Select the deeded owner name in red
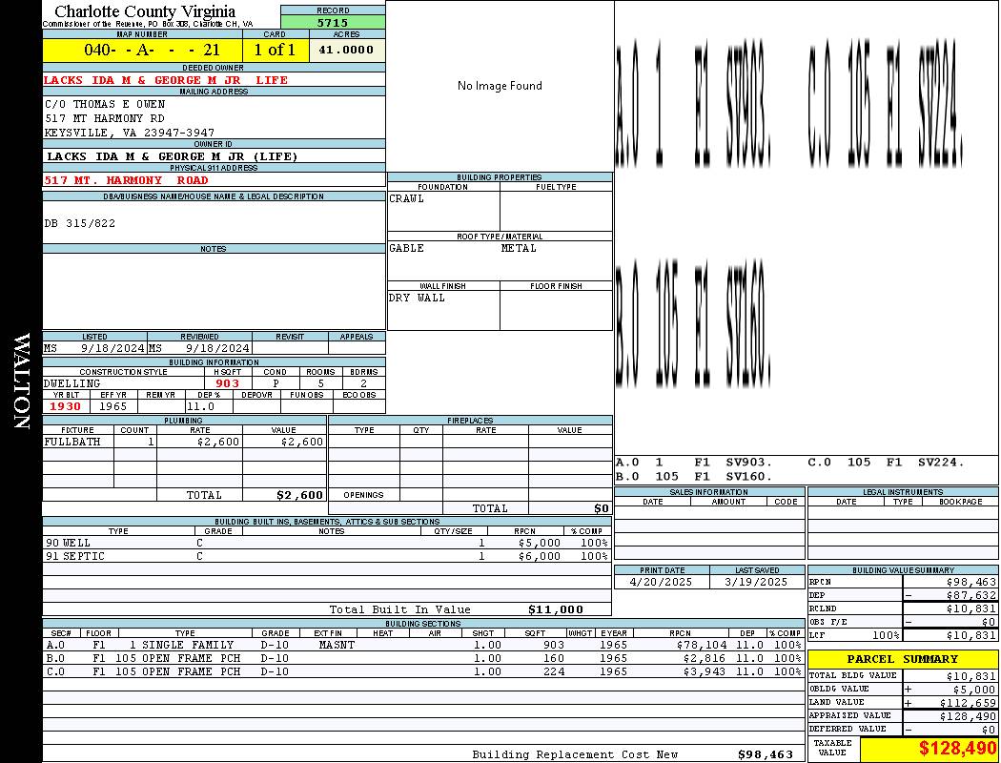The width and height of the screenshot is (1001, 763). (x=165, y=80)
